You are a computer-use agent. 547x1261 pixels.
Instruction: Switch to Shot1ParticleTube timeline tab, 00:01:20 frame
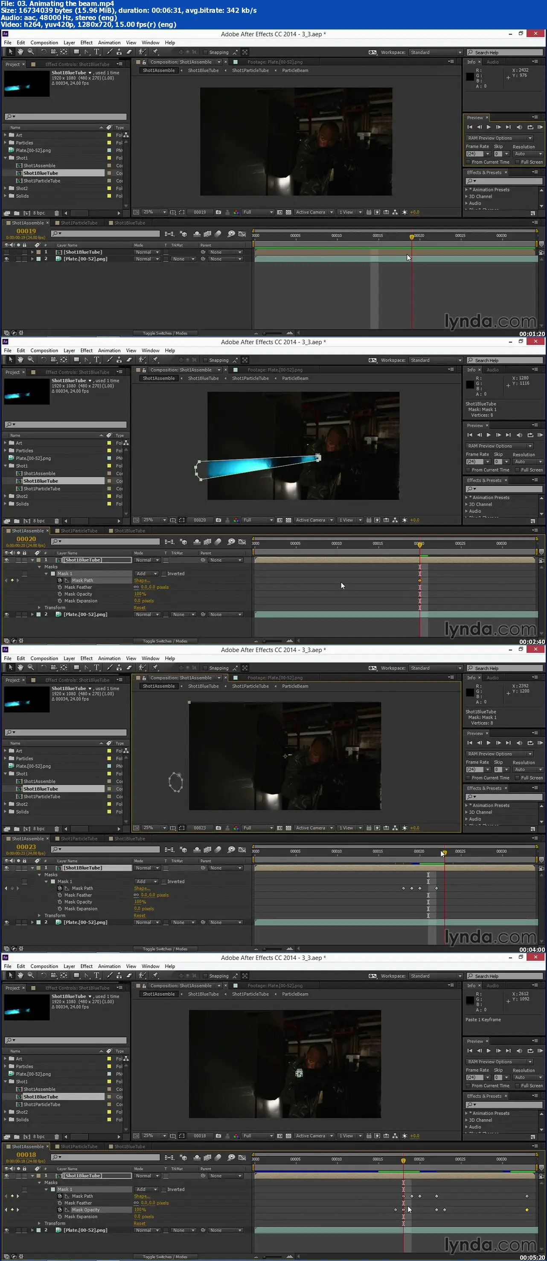pos(79,223)
